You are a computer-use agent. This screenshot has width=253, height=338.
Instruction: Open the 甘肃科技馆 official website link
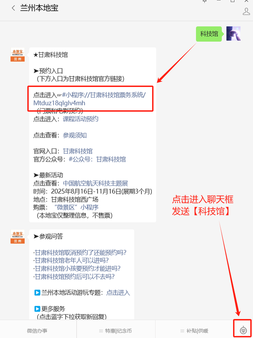coord(77,151)
